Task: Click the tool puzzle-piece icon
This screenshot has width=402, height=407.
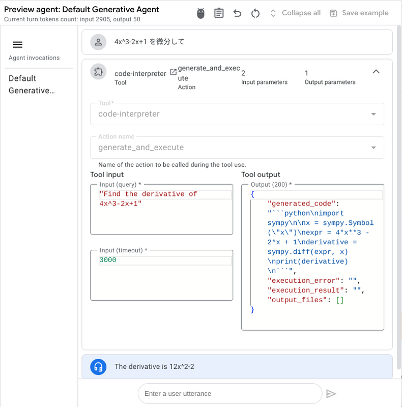Action: click(x=98, y=72)
